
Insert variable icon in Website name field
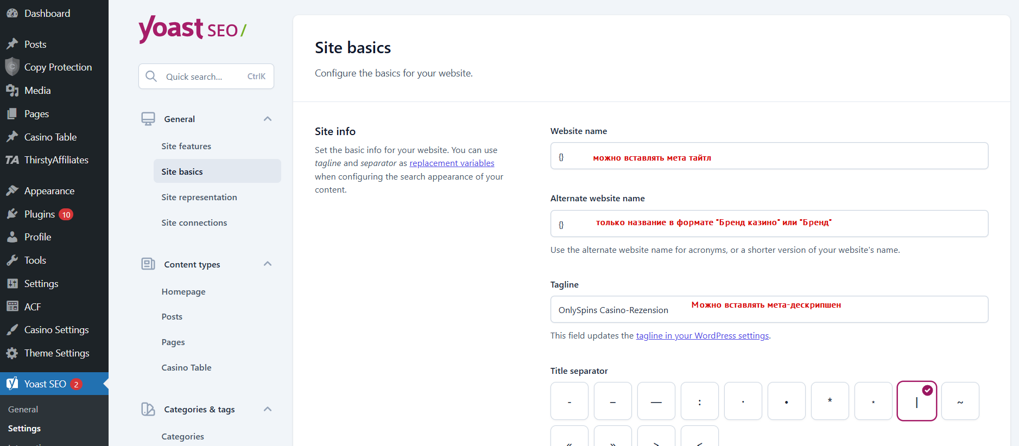pos(561,157)
